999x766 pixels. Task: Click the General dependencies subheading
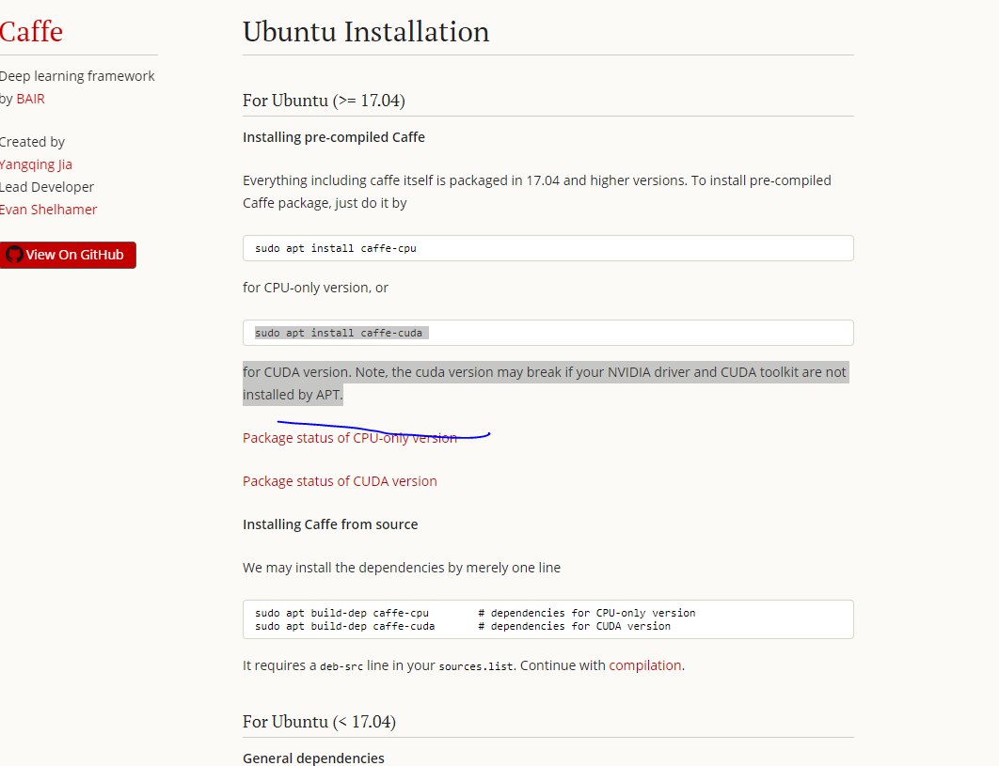click(x=313, y=758)
